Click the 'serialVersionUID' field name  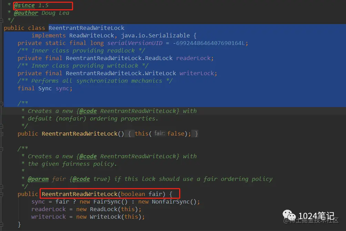(135, 43)
